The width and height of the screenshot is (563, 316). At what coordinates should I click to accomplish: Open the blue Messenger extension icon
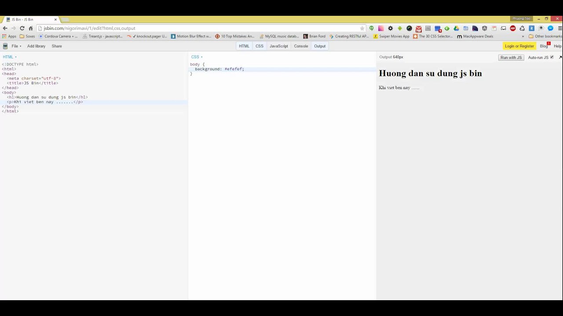tap(551, 28)
